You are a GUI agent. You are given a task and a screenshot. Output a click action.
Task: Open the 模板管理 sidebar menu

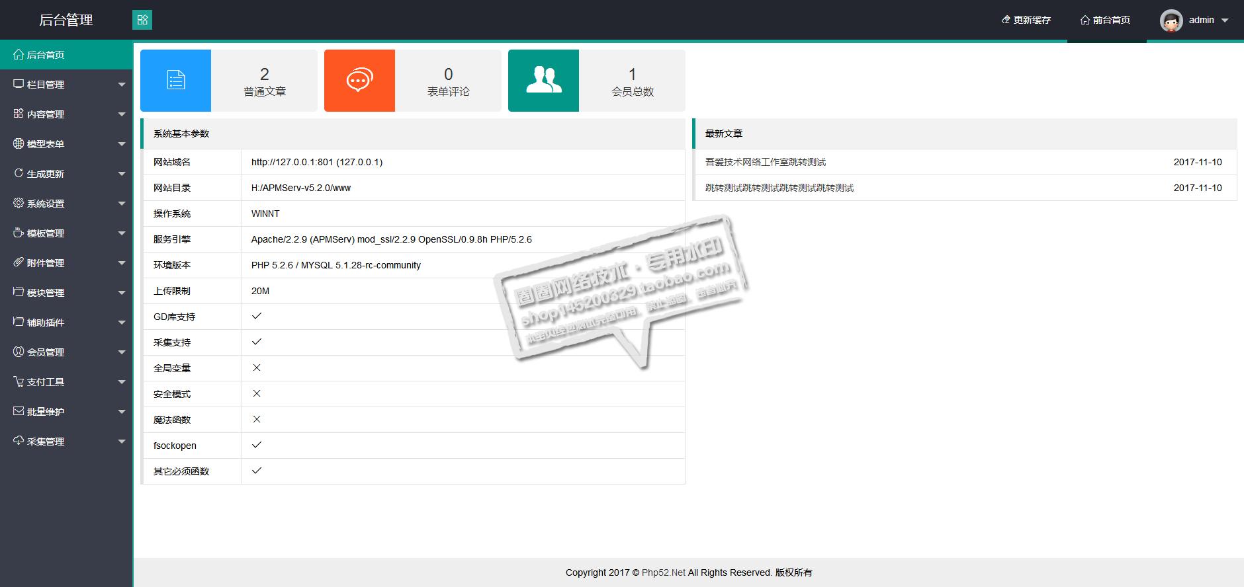coord(45,233)
